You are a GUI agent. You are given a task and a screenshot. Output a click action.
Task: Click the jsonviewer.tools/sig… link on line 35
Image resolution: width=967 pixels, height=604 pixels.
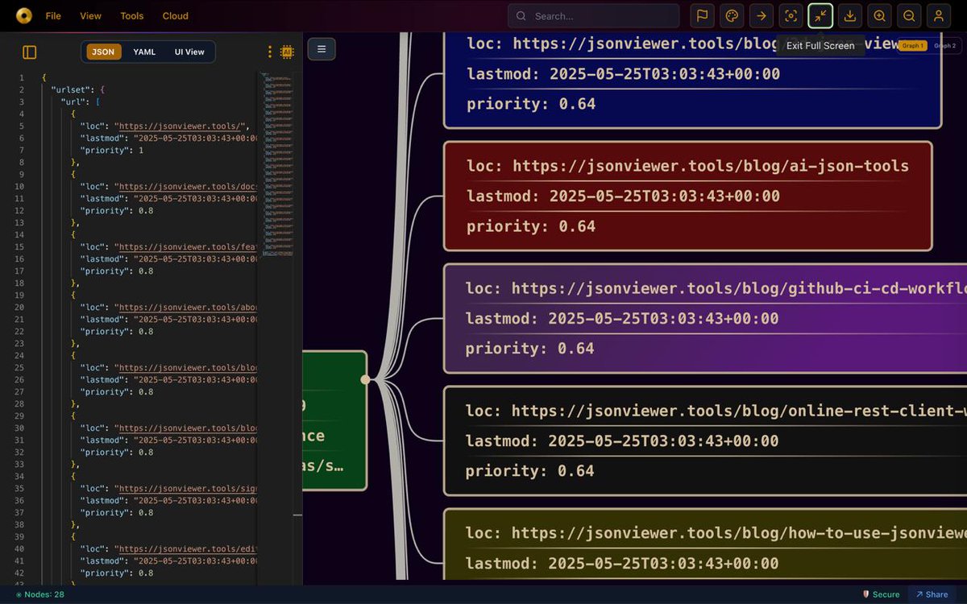(x=188, y=489)
